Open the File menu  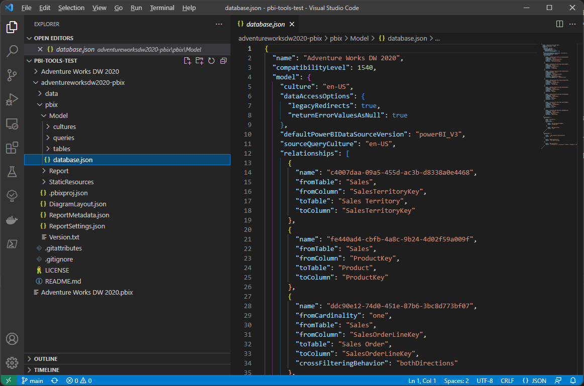coord(27,8)
